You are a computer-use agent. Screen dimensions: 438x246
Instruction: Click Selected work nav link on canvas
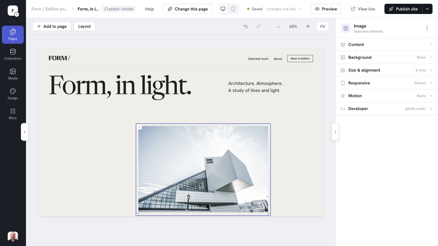258,59
